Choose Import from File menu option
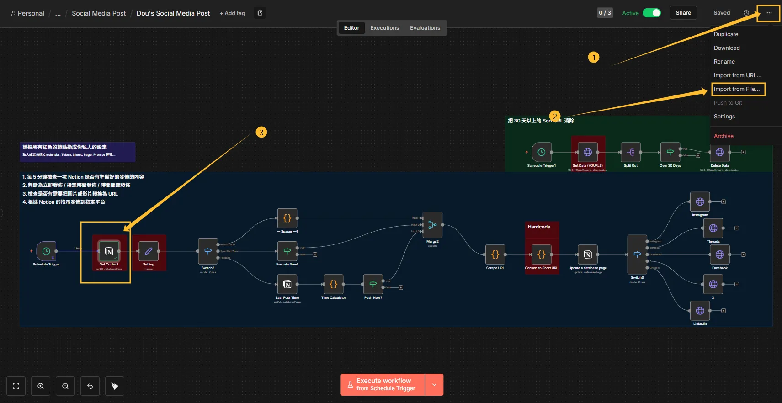 (x=737, y=89)
